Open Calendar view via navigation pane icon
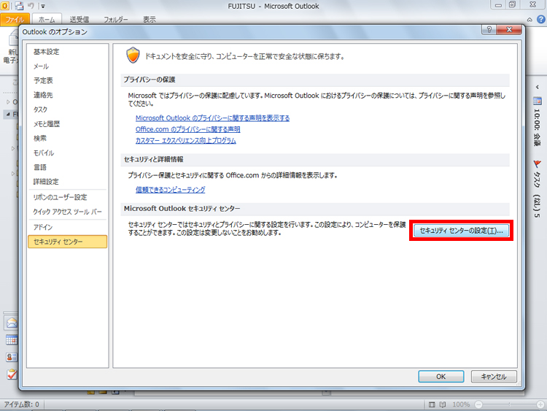The height and width of the screenshot is (411, 547). (12, 339)
